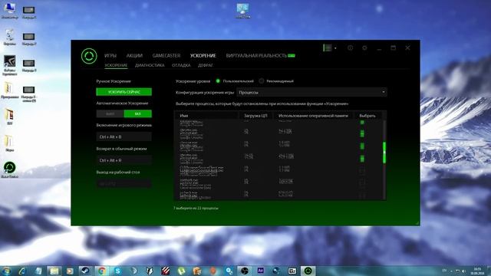Open the ДИАГНОСТИКА sub-tab
This screenshot has width=491, height=276.
[150, 65]
